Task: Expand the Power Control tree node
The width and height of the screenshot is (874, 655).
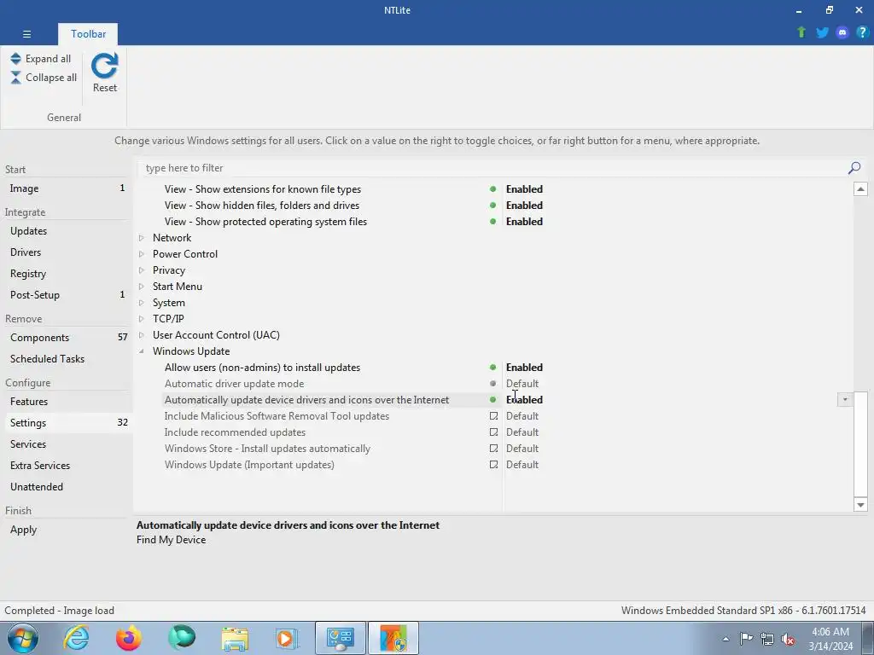Action: 142,254
